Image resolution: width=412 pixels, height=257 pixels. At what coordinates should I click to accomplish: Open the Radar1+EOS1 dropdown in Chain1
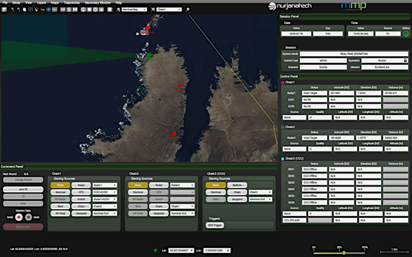point(104,199)
